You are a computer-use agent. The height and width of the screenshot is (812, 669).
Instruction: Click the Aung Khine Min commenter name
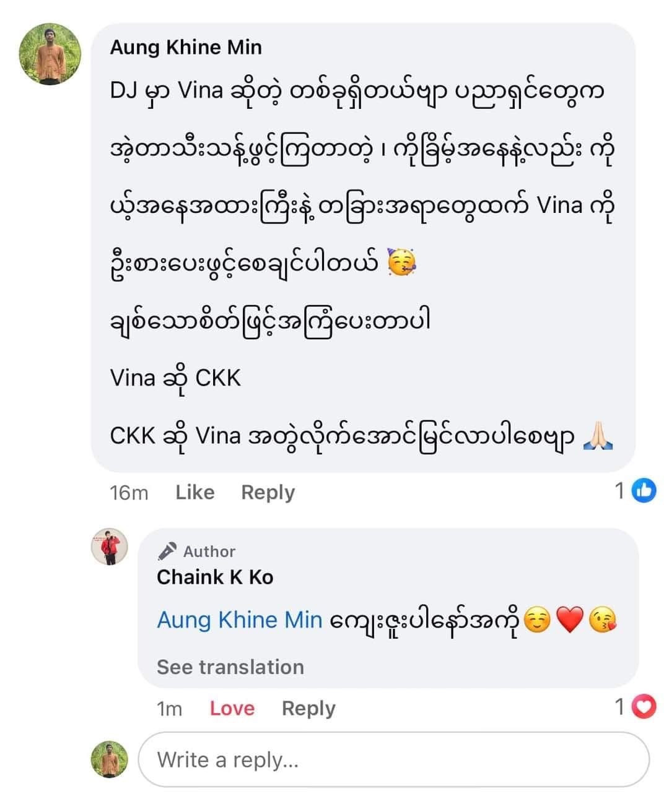tap(186, 47)
